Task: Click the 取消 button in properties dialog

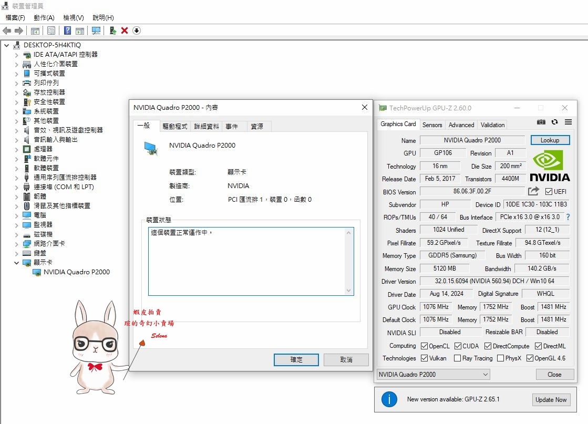Action: point(346,359)
